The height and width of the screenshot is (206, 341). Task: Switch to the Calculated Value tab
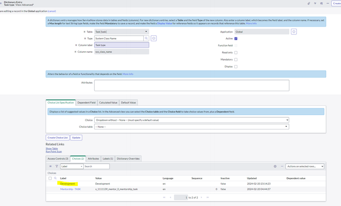pos(108,102)
